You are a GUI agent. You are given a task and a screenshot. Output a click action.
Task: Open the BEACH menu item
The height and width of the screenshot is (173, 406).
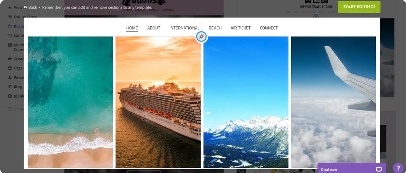tap(215, 28)
